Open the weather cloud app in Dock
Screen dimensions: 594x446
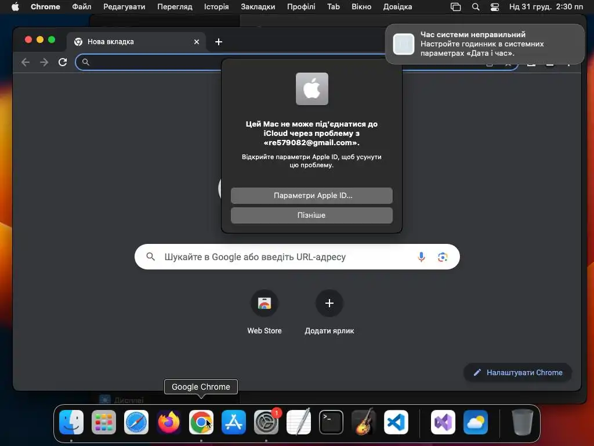tap(476, 422)
